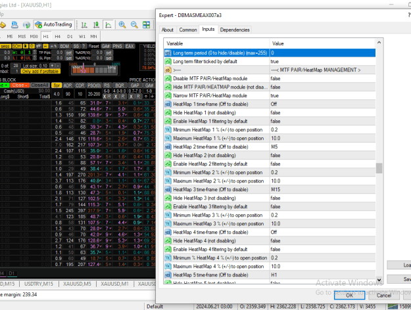The height and width of the screenshot is (310, 411).
Task: Click the yellow SOH button on chart
Action: (17, 47)
